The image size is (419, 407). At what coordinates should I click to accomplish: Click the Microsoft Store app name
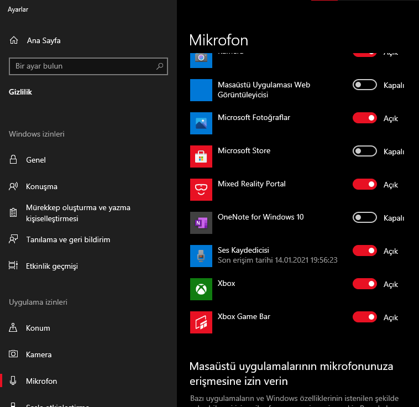[244, 150]
